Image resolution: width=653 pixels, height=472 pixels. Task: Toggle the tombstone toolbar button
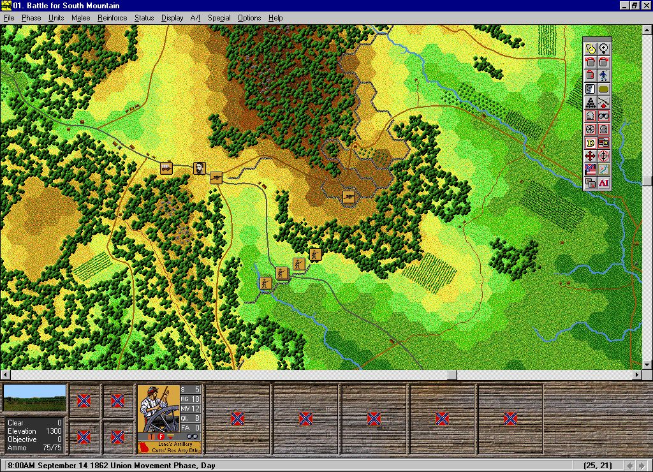604,129
